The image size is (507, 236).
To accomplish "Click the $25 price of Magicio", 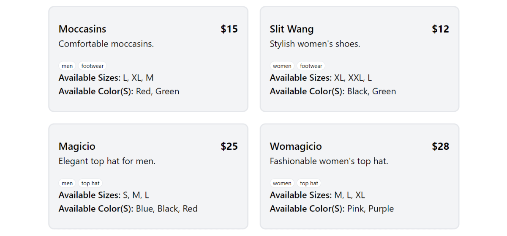I will 229,146.
